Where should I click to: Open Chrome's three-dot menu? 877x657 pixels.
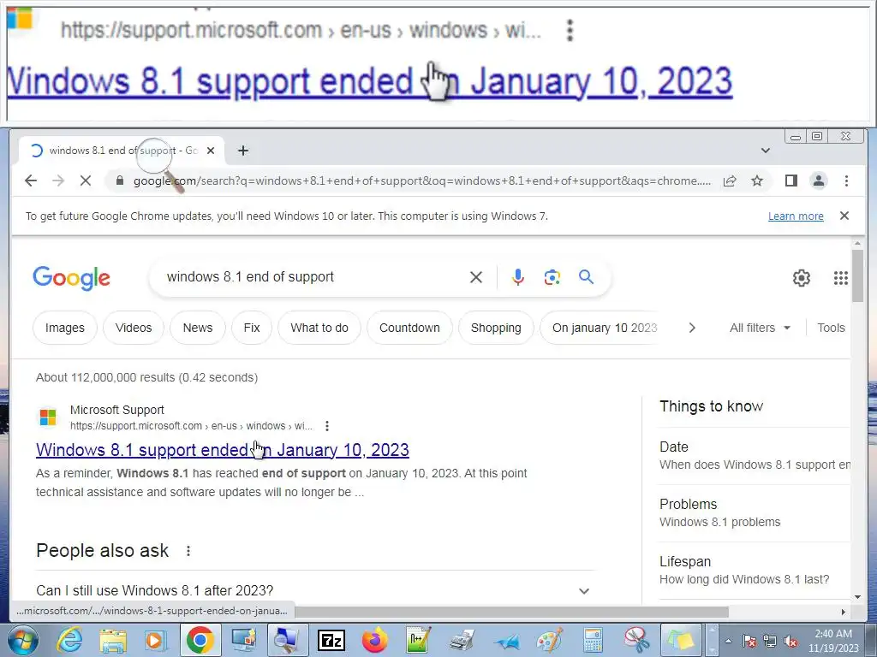point(845,181)
